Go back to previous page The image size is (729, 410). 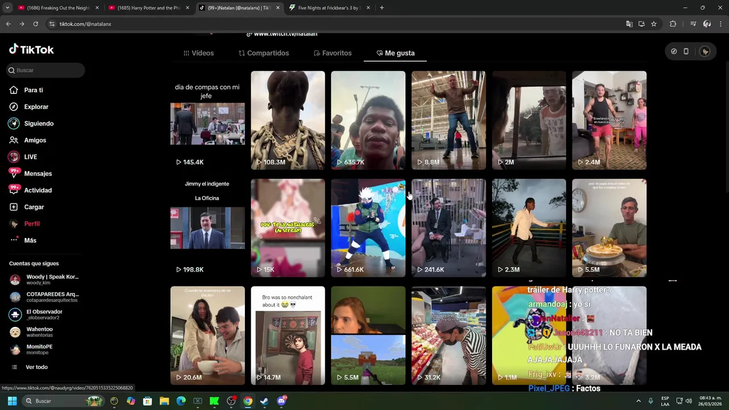tap(8, 24)
